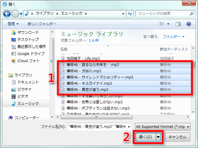Select the ライブラリ node in the navigation pane

pyautogui.click(x=23, y=75)
